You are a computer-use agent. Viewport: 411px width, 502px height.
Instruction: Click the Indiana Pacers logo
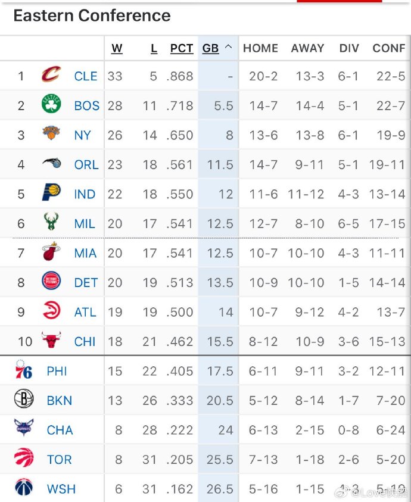pyautogui.click(x=51, y=193)
